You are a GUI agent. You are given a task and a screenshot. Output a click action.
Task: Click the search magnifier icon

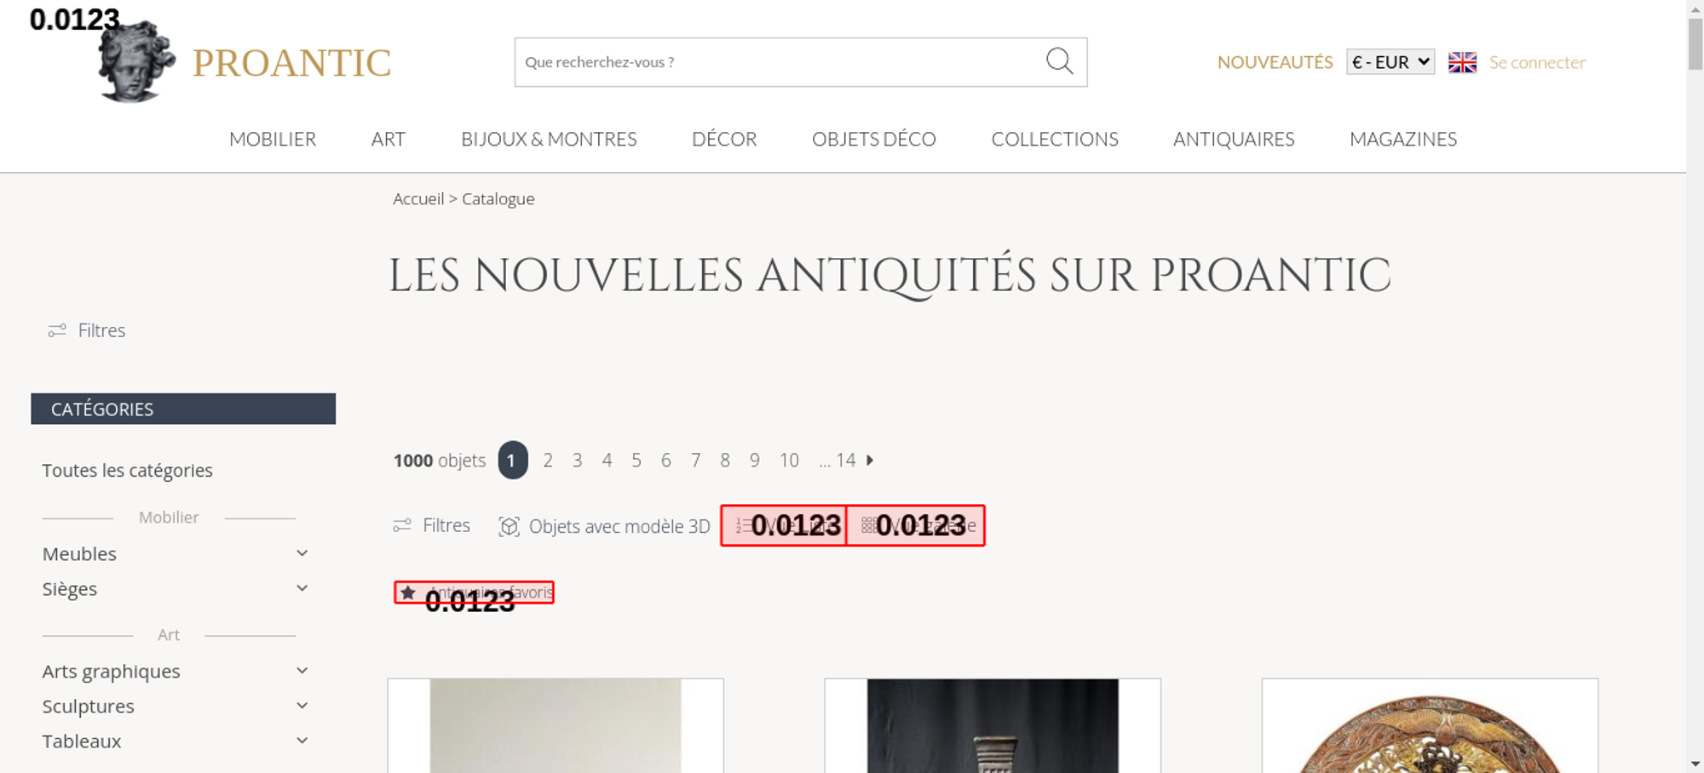point(1059,61)
